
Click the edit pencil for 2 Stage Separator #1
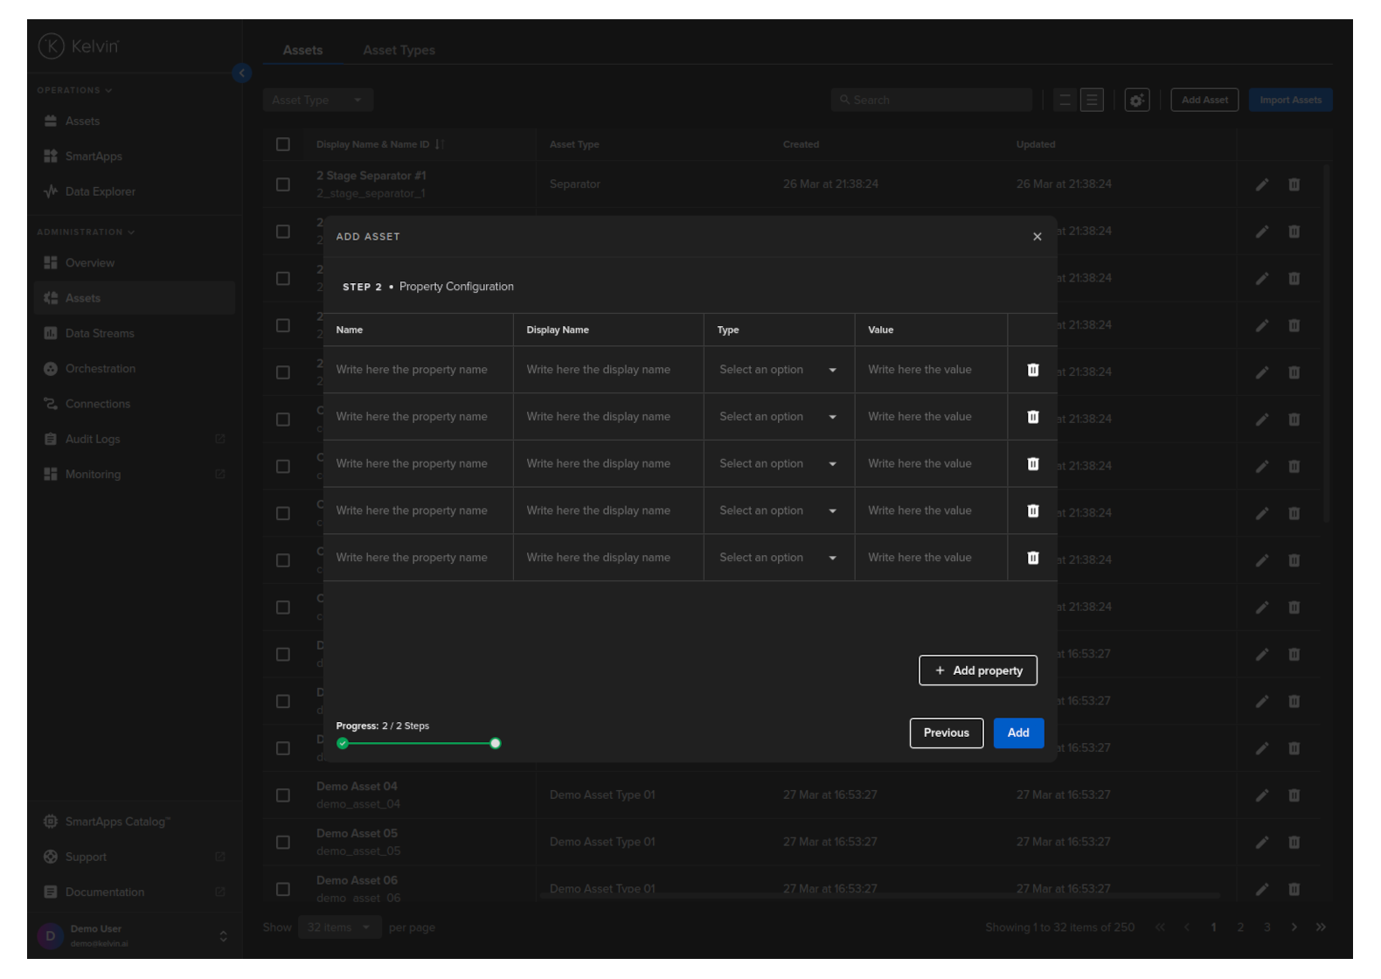coord(1261,184)
